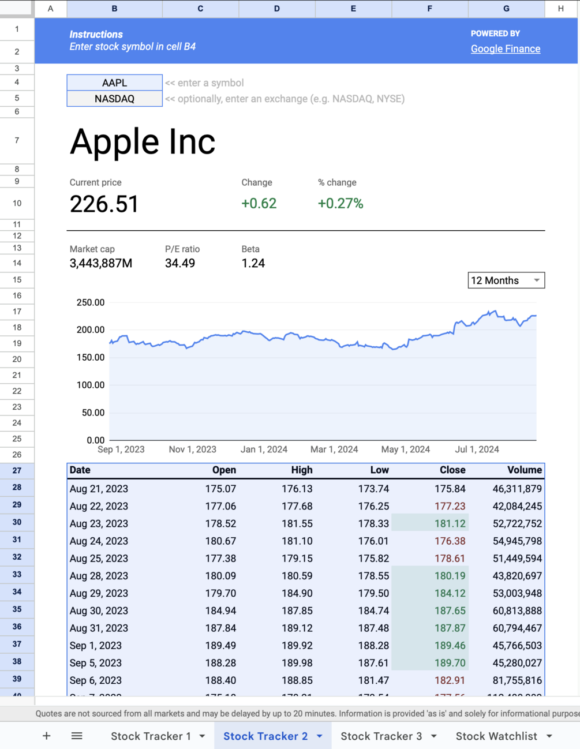This screenshot has height=749, width=580.
Task: Switch to the Stock Tracker 3 tab
Action: tap(381, 736)
